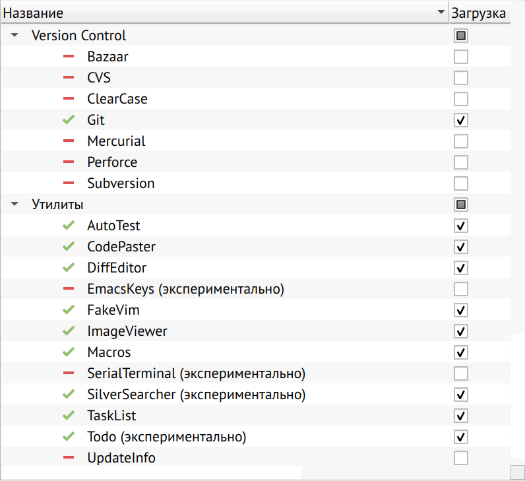Click the green status icon of ImageViewer

[x=69, y=331]
